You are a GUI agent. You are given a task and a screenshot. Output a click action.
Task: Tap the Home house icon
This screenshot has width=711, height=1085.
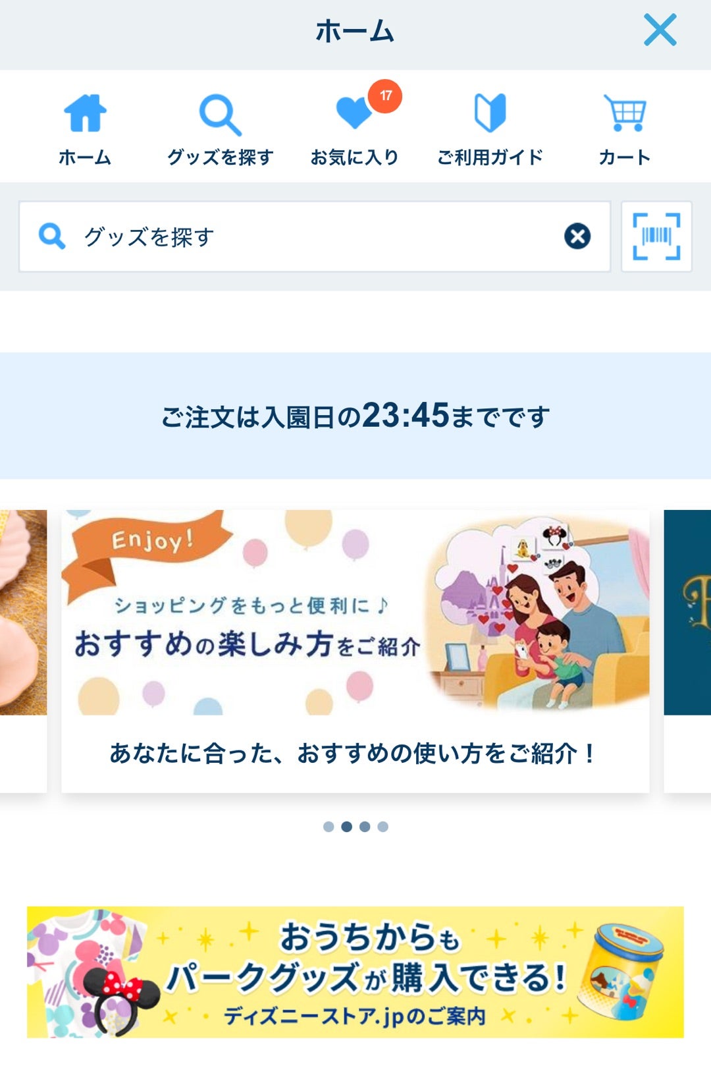click(85, 113)
